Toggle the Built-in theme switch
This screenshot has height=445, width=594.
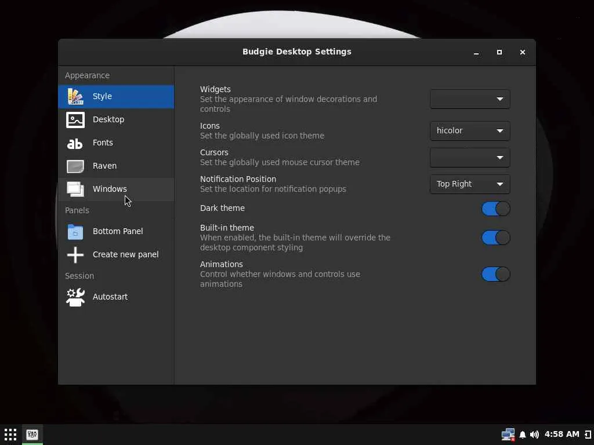click(x=495, y=238)
